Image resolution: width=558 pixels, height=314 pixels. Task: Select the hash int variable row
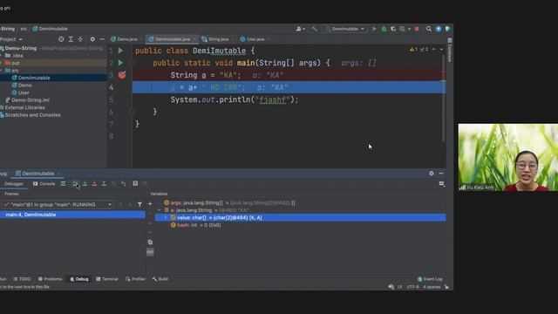pos(301,225)
